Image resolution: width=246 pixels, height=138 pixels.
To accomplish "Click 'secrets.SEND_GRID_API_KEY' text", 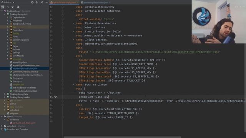I will [141, 60].
